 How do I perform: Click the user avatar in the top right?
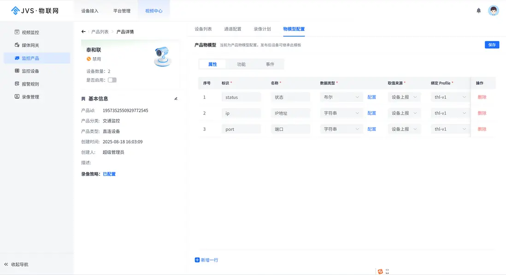(x=494, y=10)
